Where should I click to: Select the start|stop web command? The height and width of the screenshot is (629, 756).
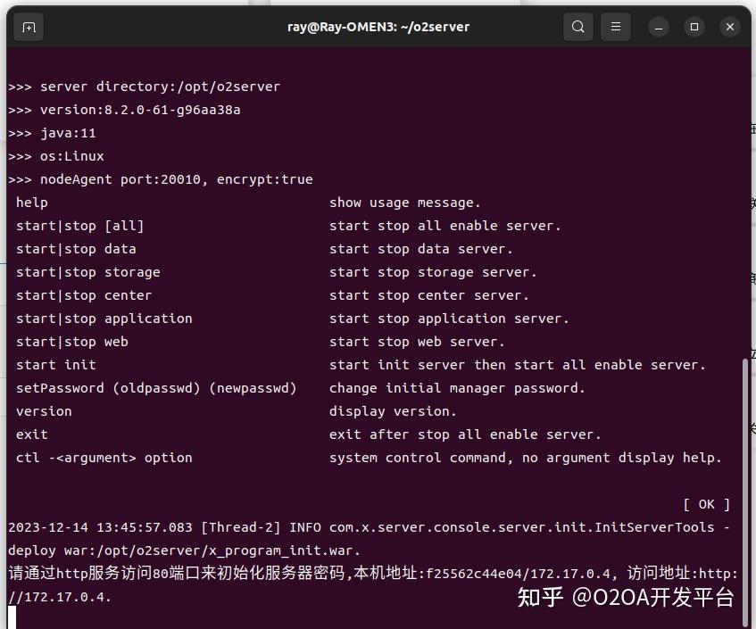point(71,341)
